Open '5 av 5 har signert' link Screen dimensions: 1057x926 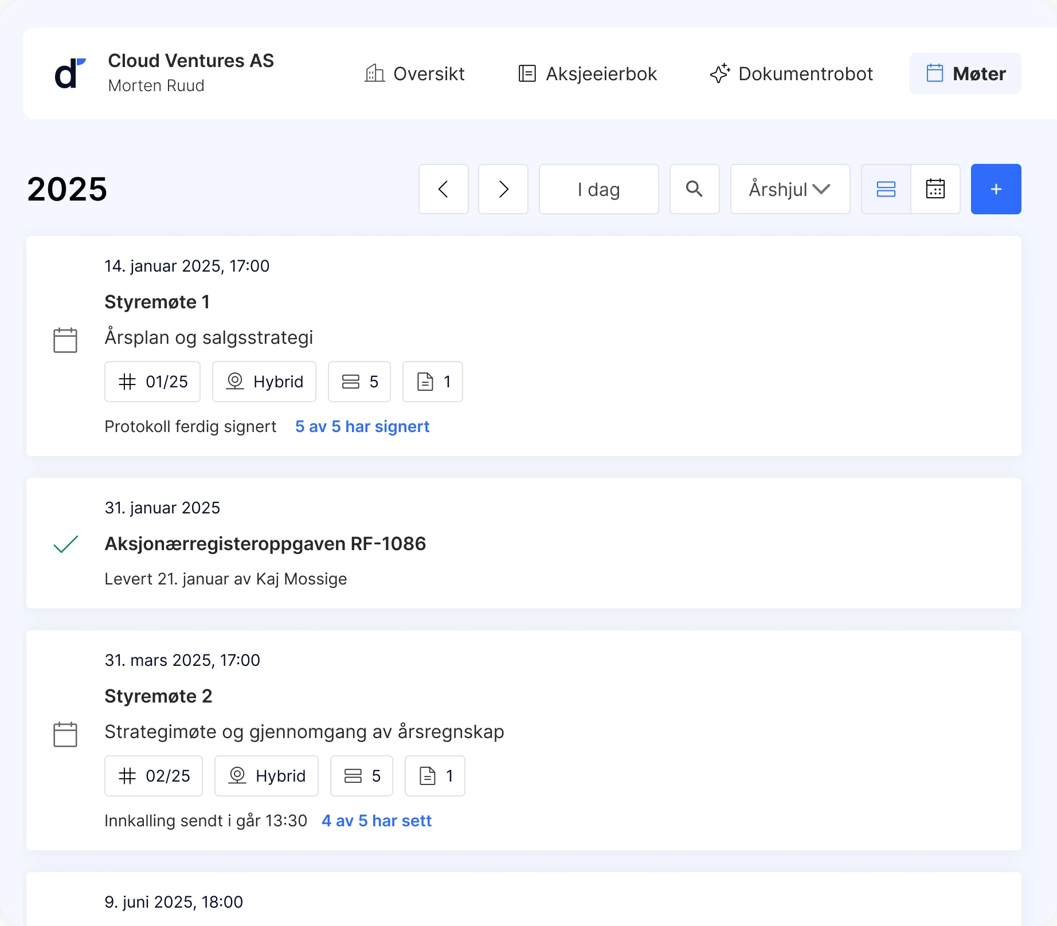coord(362,426)
